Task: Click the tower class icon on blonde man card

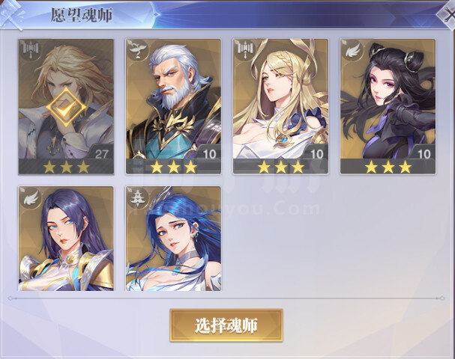Action: (29, 49)
